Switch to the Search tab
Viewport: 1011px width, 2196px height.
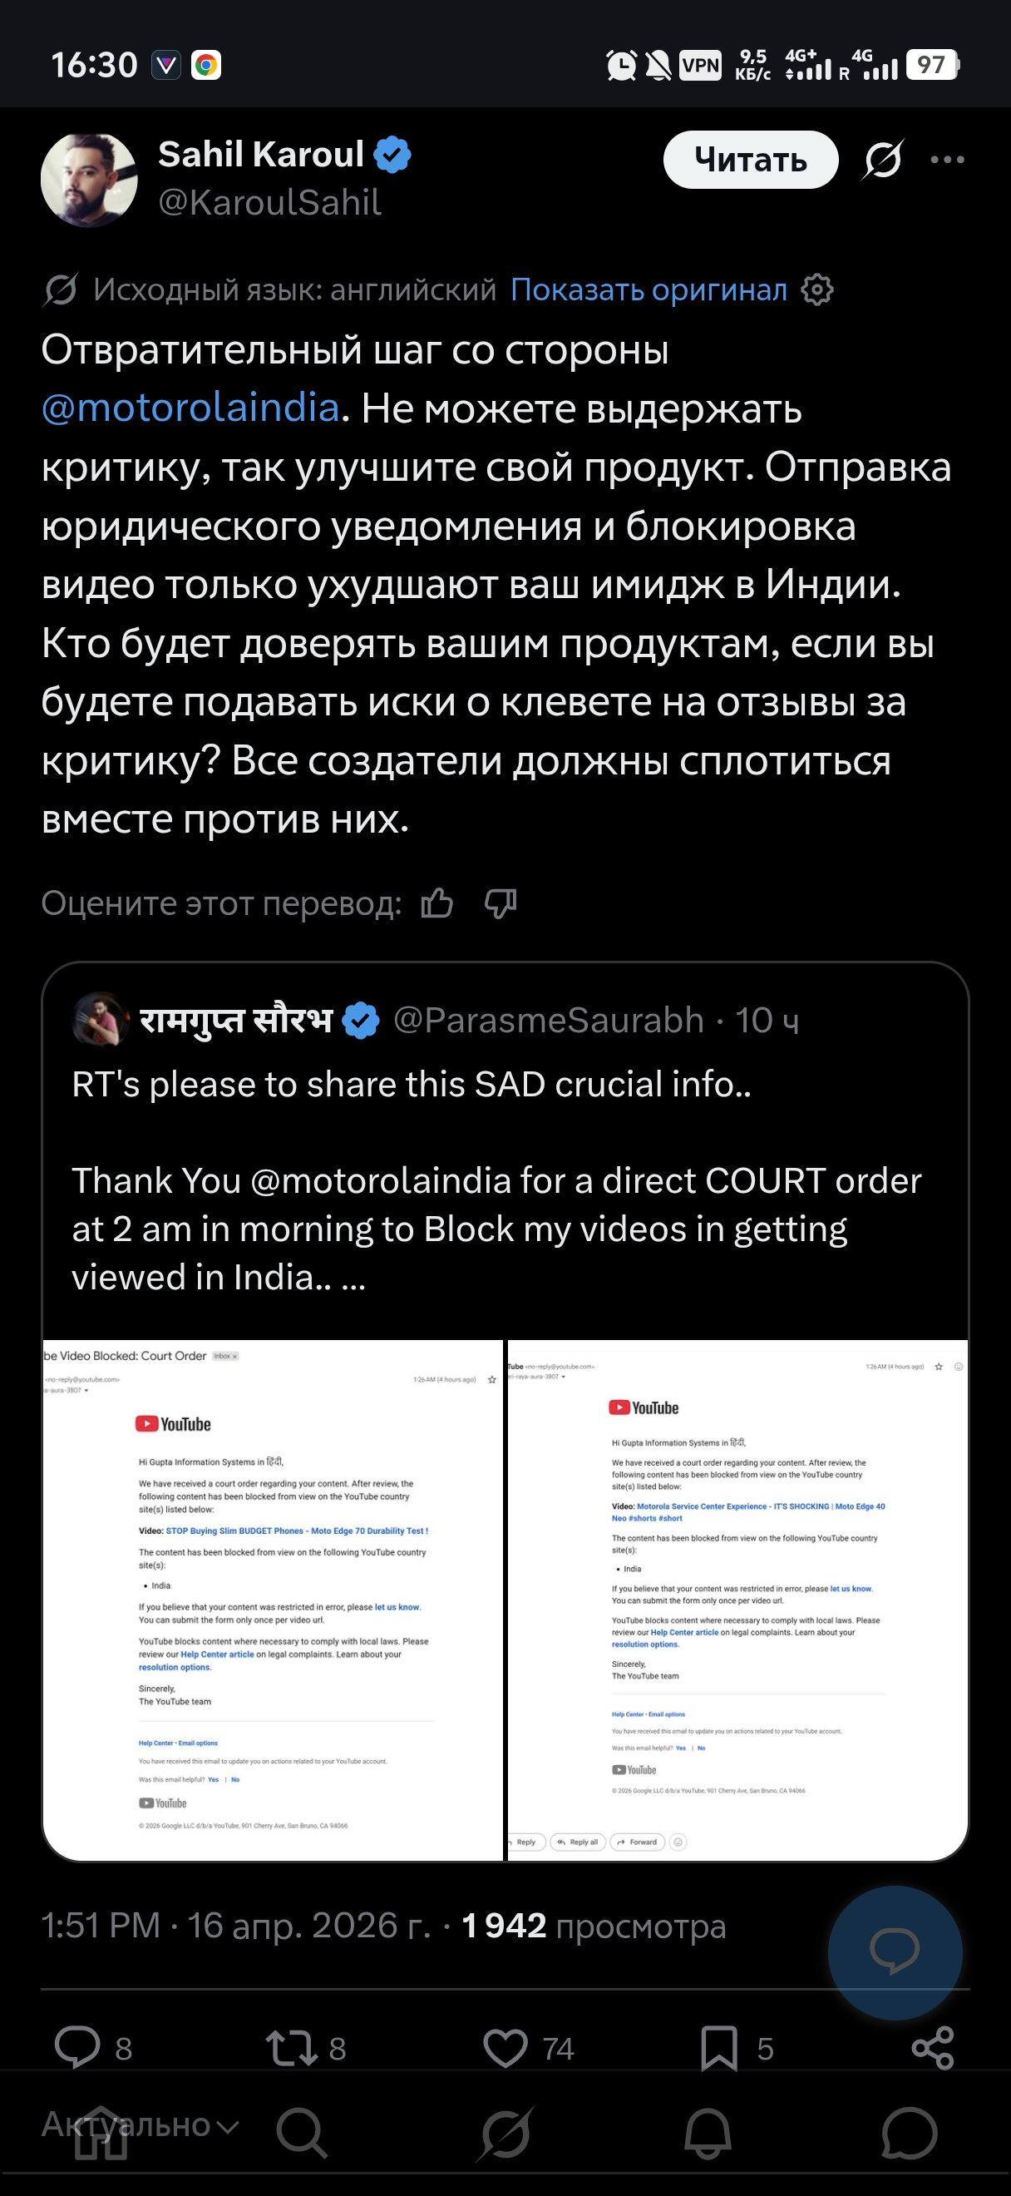tap(302, 2133)
